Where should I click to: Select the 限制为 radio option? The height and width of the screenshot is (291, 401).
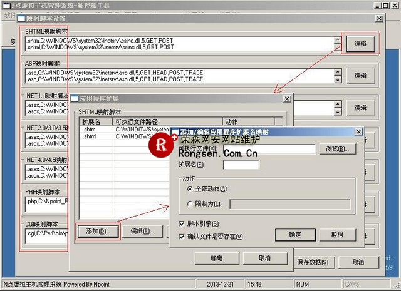click(190, 204)
